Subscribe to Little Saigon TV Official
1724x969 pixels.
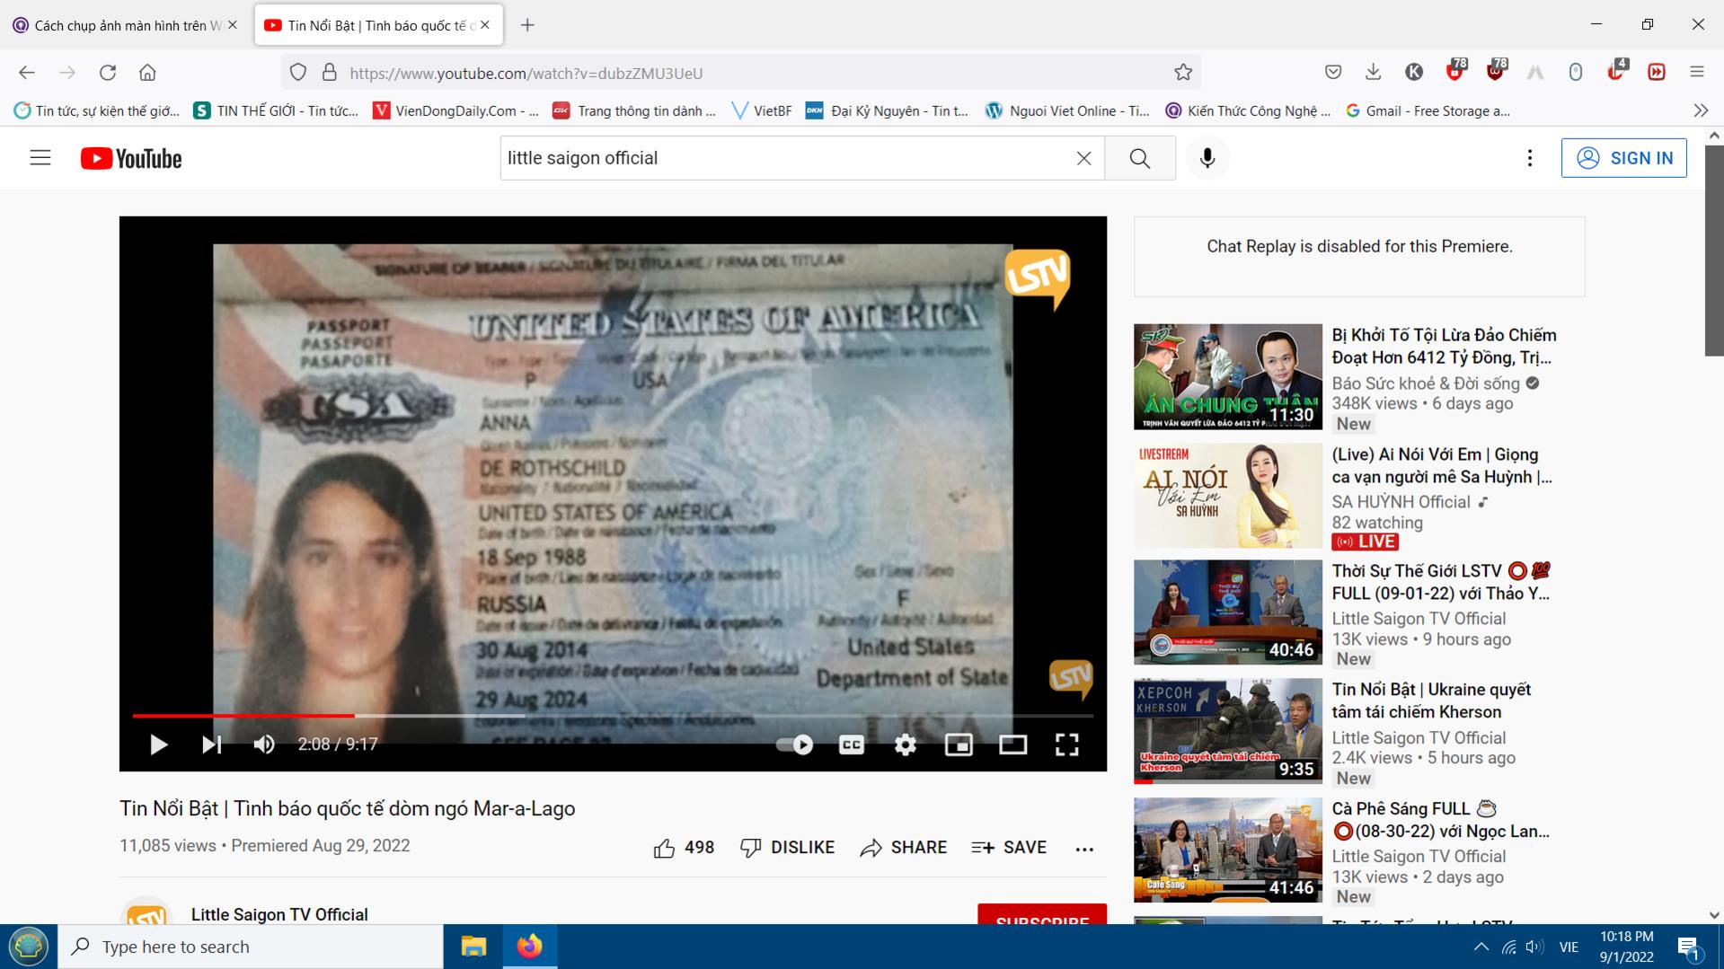[x=1042, y=915]
